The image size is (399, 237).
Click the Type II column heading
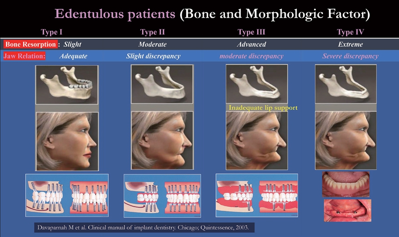point(152,32)
